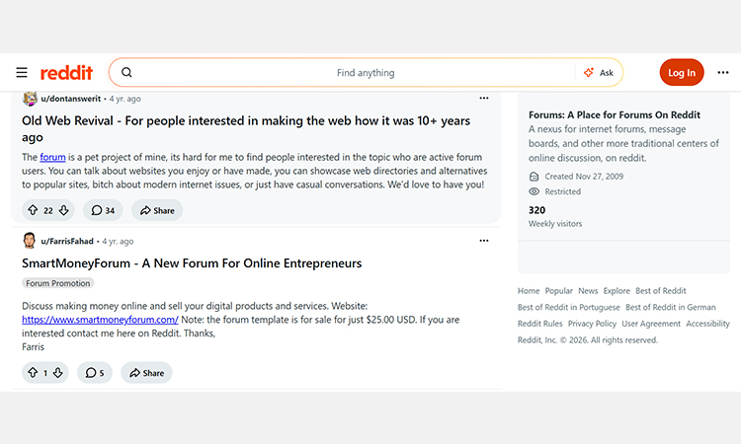Viewport: 741px width, 444px height.
Task: Open the u/dontanswerit user profile link
Action: coord(71,99)
